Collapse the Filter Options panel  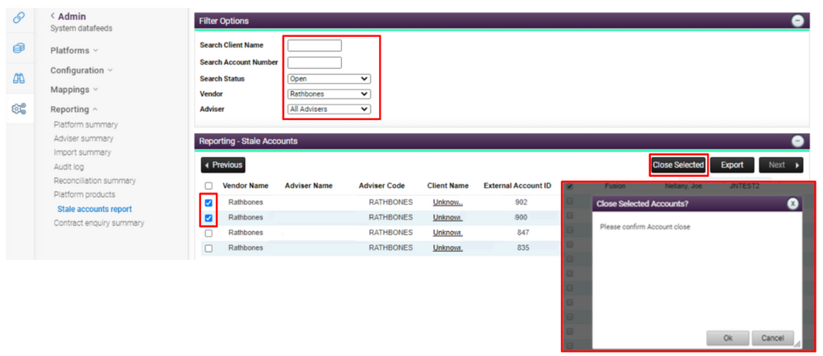click(x=797, y=21)
